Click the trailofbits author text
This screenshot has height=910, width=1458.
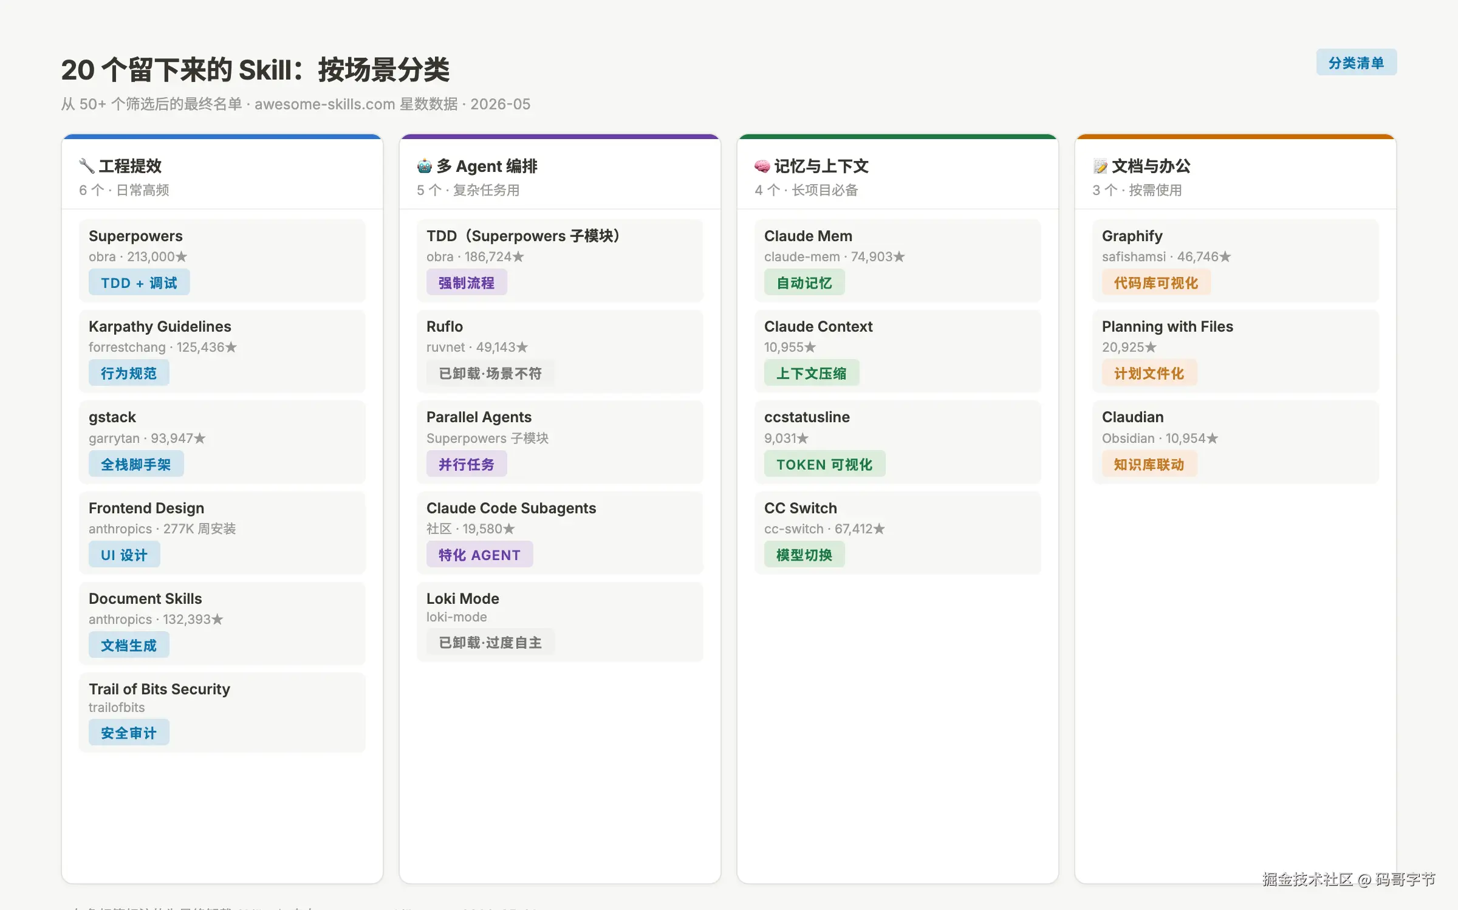pyautogui.click(x=117, y=707)
